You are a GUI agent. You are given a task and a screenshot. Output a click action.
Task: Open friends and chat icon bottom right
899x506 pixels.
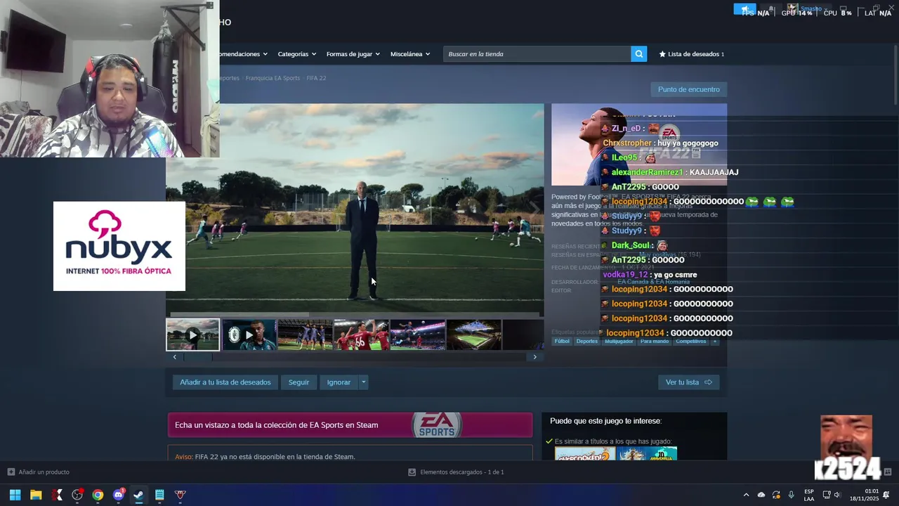888,472
